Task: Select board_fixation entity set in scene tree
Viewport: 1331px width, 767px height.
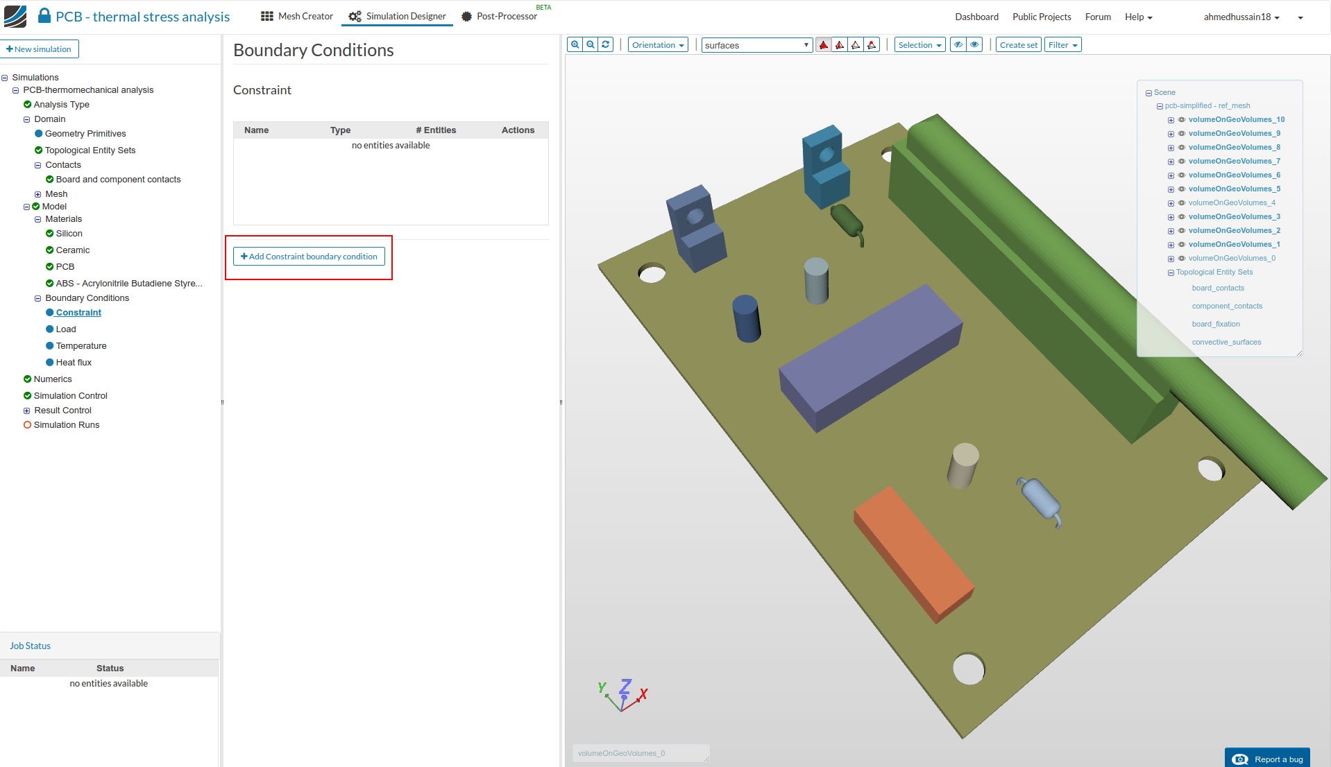Action: (x=1215, y=325)
